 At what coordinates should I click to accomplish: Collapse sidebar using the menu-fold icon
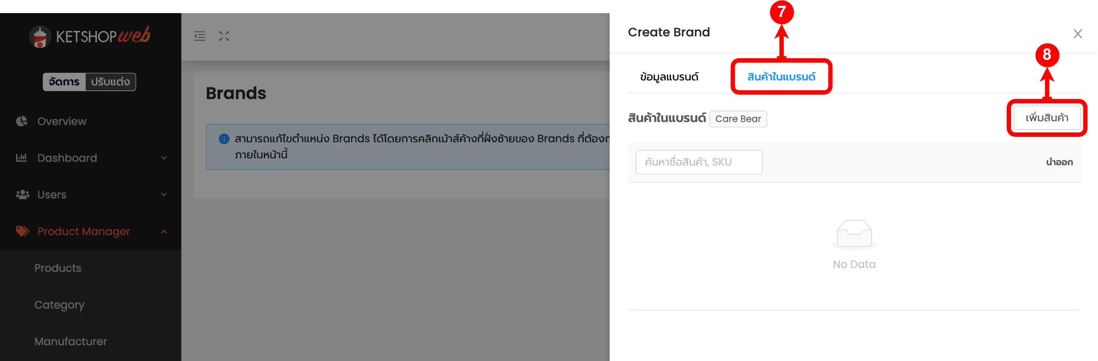tap(200, 36)
